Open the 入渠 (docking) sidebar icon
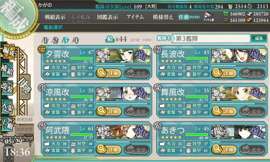The width and height of the screenshot is (270, 162). tap(7, 106)
